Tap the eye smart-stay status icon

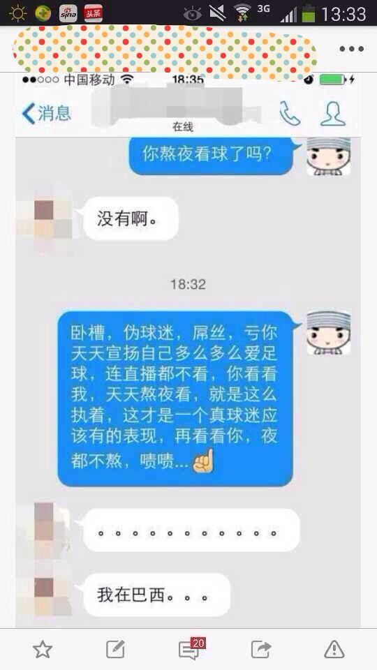pyautogui.click(x=193, y=14)
